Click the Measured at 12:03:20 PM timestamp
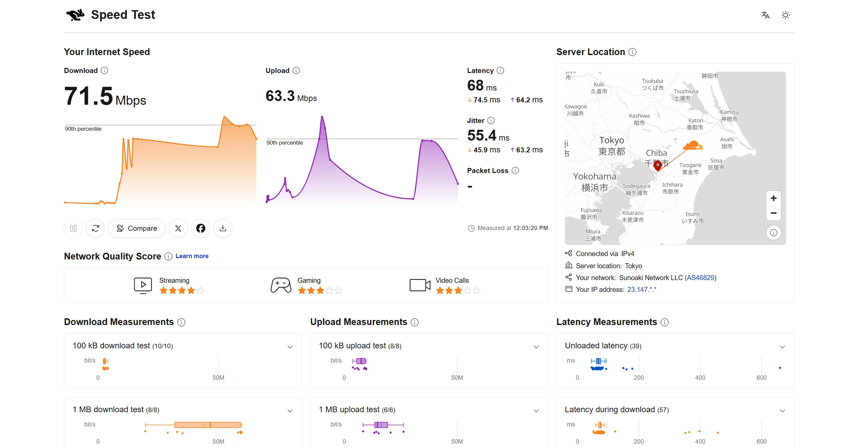This screenshot has height=447, width=852. [x=508, y=228]
